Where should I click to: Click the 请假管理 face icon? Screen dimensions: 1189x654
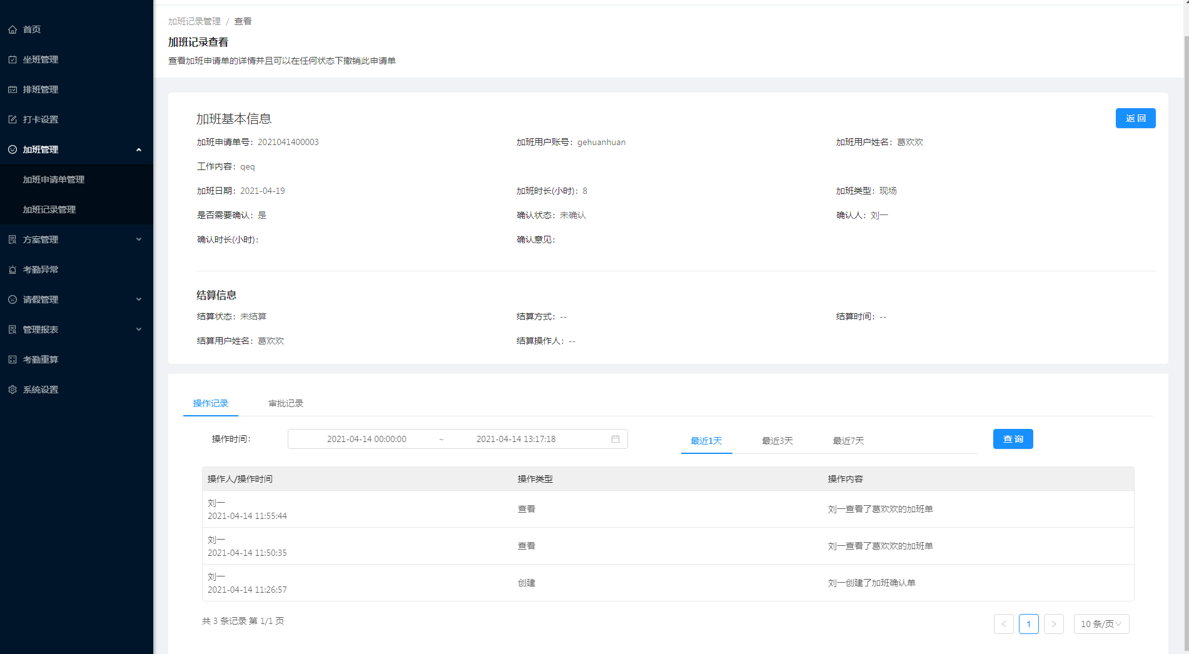tap(13, 299)
